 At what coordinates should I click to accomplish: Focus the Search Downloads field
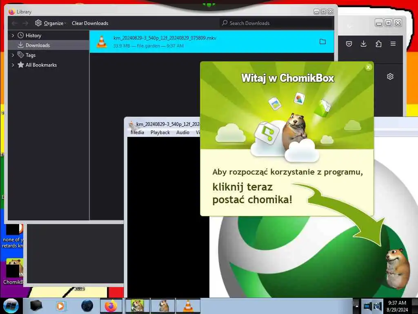277,23
